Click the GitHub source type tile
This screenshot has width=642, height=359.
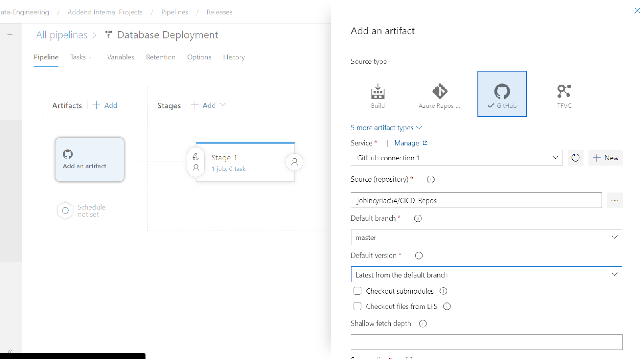502,94
